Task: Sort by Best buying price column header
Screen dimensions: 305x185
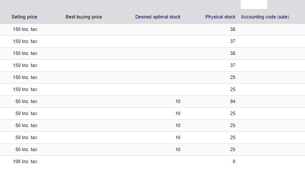Action: click(x=84, y=17)
